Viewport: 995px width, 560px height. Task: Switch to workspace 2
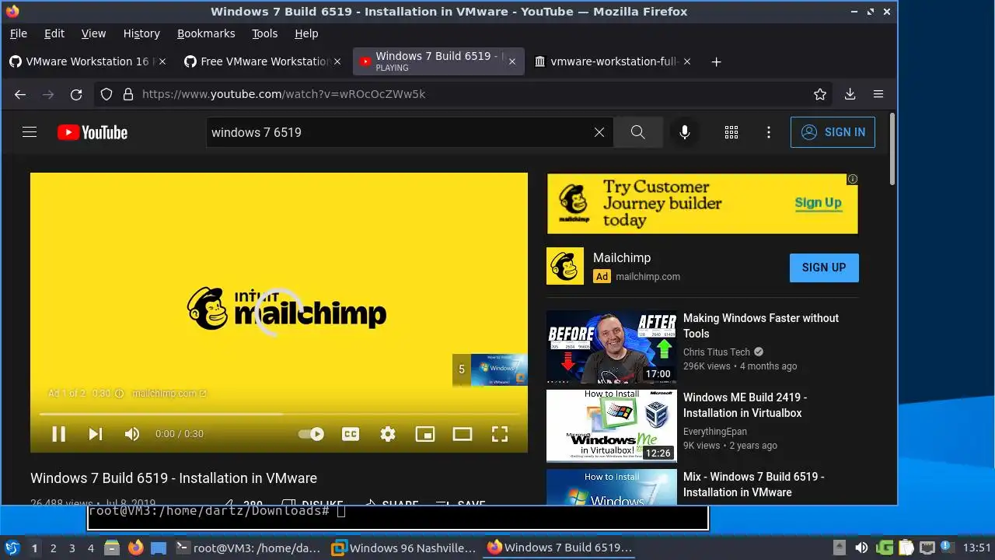click(53, 548)
